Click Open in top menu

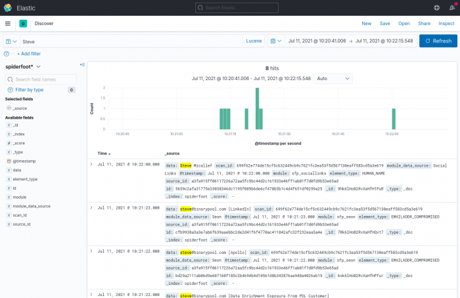[x=404, y=24]
